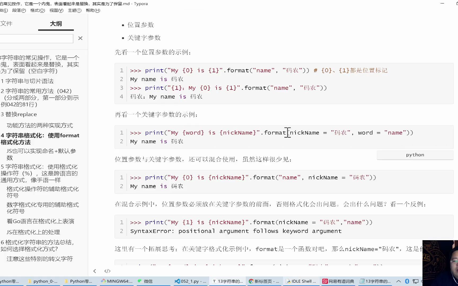458x286 pixels.
Task: Open 网易有道词典 from the taskbar
Action: [x=338, y=281]
